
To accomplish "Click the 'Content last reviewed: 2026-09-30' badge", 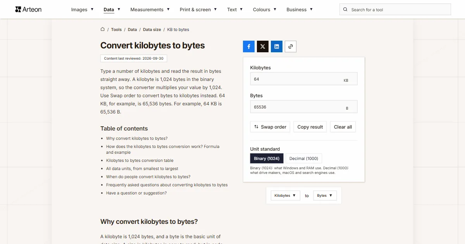I will tap(134, 58).
